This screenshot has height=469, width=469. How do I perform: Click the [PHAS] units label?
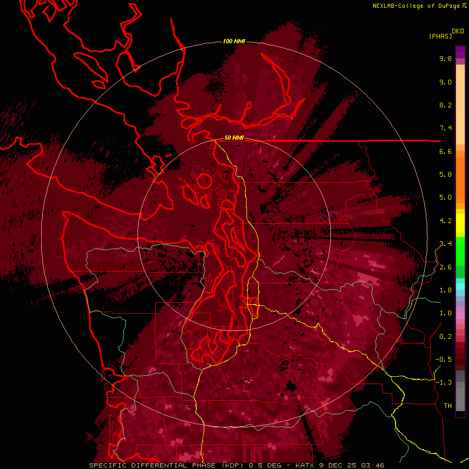tap(440, 36)
